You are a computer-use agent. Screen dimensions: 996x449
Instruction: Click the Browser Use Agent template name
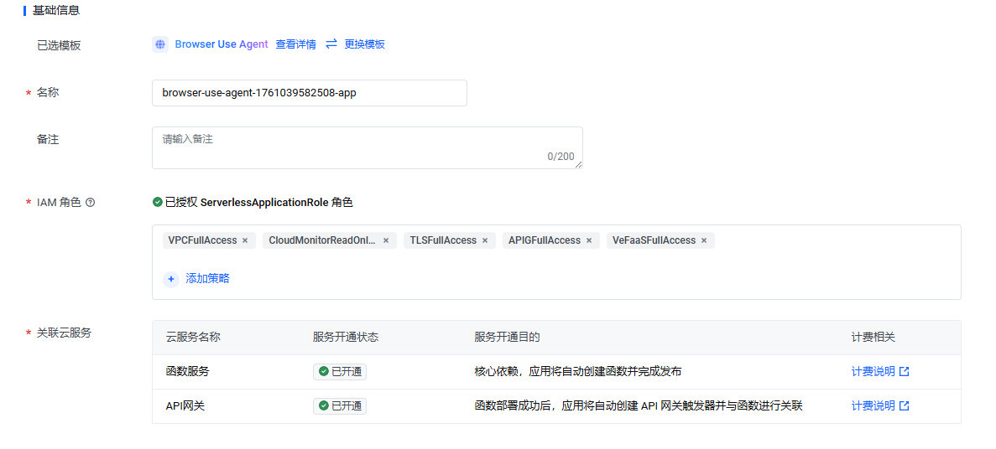(x=222, y=44)
